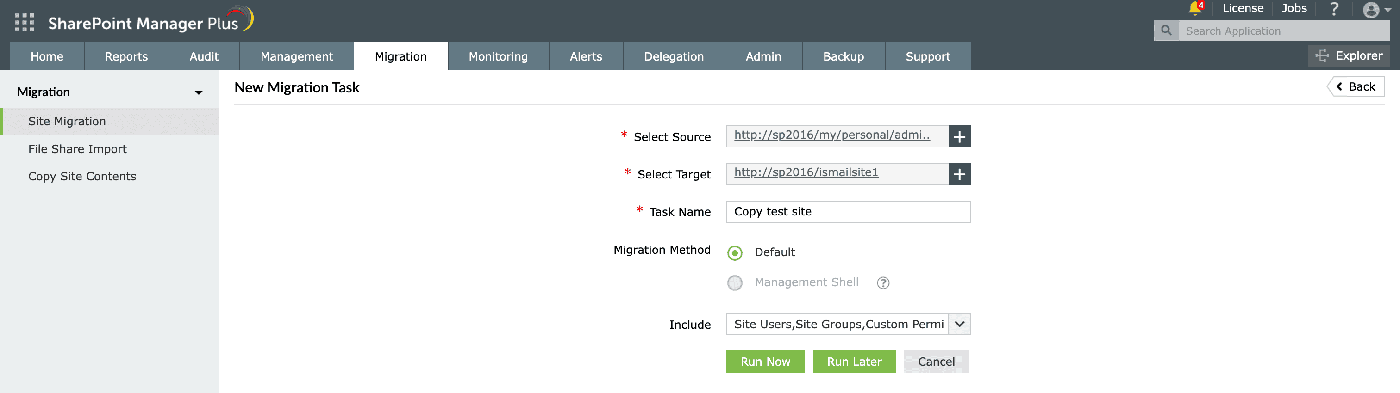Switch to the Reports tab
This screenshot has width=1400, height=393.
126,56
